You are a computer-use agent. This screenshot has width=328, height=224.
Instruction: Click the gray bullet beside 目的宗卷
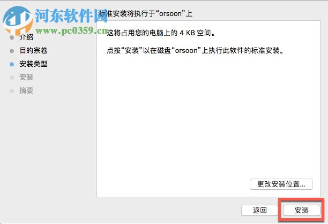(x=12, y=51)
